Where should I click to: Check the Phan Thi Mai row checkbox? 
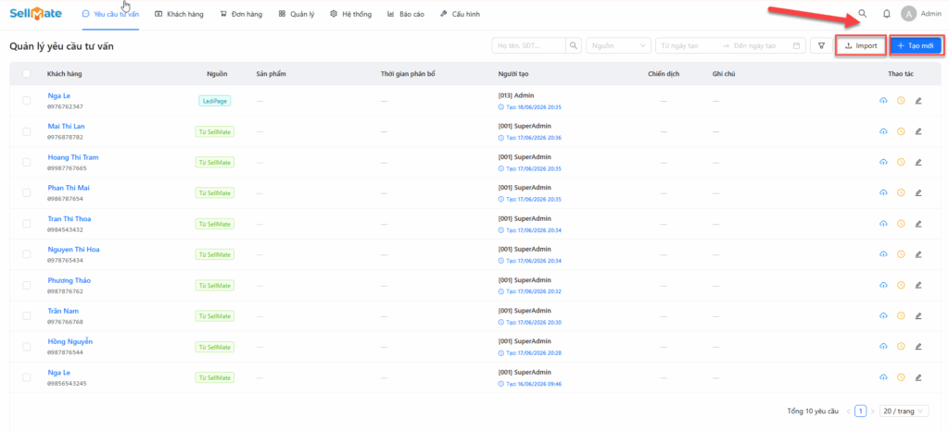click(x=27, y=192)
